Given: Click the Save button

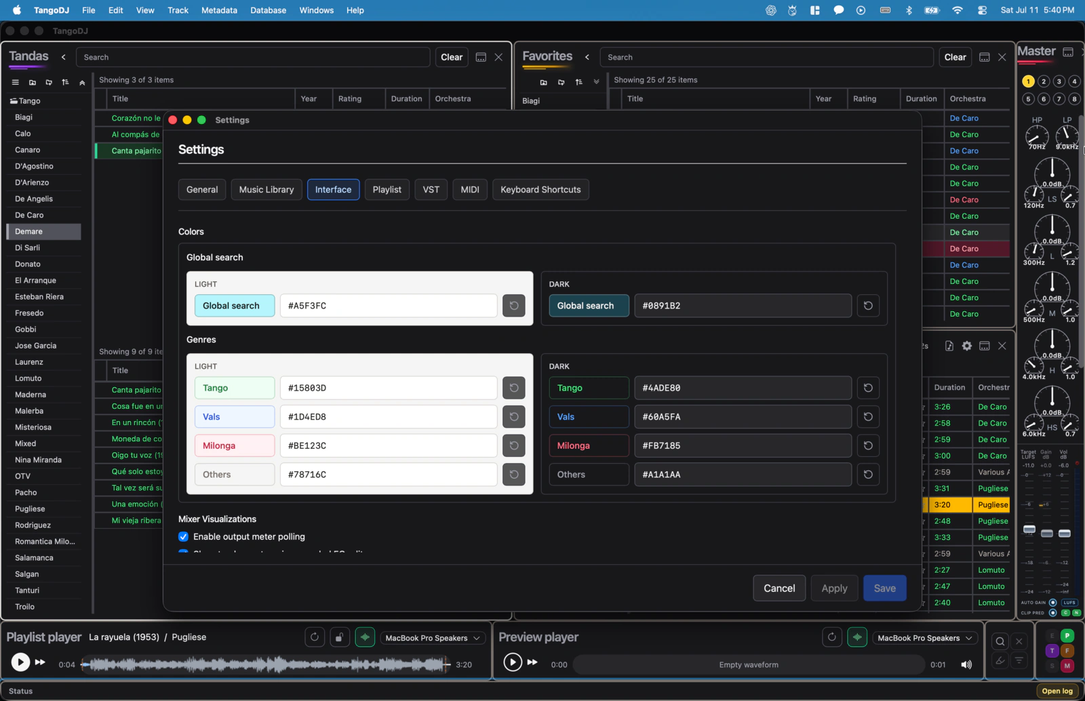Looking at the screenshot, I should (x=884, y=588).
